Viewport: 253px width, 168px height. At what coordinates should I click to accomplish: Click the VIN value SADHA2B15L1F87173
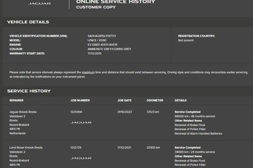tap(102, 36)
